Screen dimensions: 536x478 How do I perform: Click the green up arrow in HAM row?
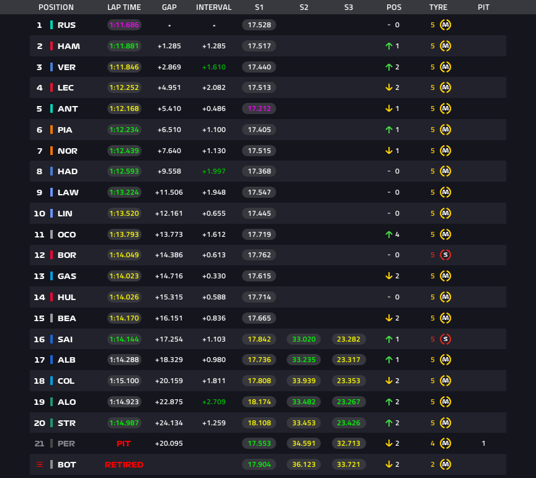tap(389, 46)
